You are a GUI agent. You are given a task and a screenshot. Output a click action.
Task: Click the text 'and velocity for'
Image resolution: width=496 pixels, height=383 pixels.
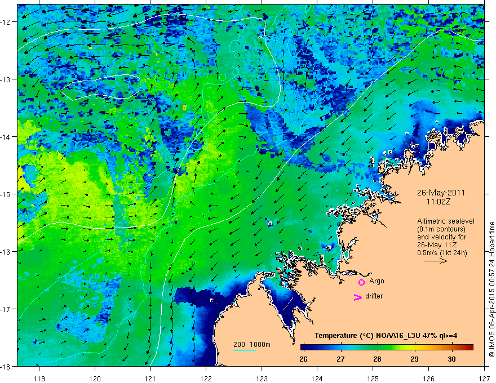pyautogui.click(x=441, y=237)
